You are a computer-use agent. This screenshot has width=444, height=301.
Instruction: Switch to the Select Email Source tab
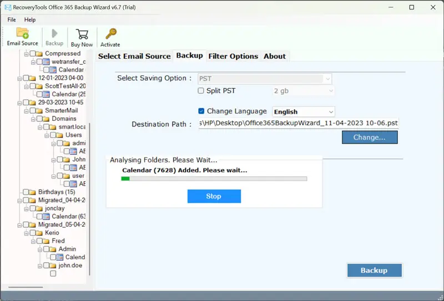point(134,56)
